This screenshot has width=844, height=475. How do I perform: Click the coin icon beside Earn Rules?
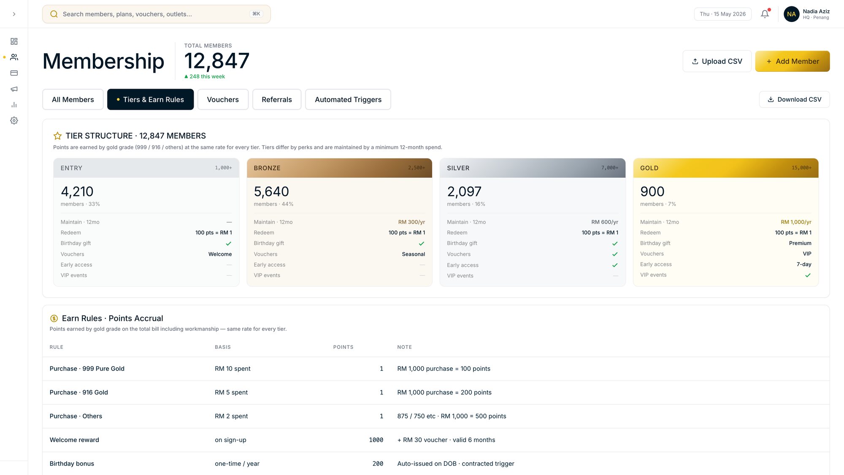pyautogui.click(x=54, y=318)
